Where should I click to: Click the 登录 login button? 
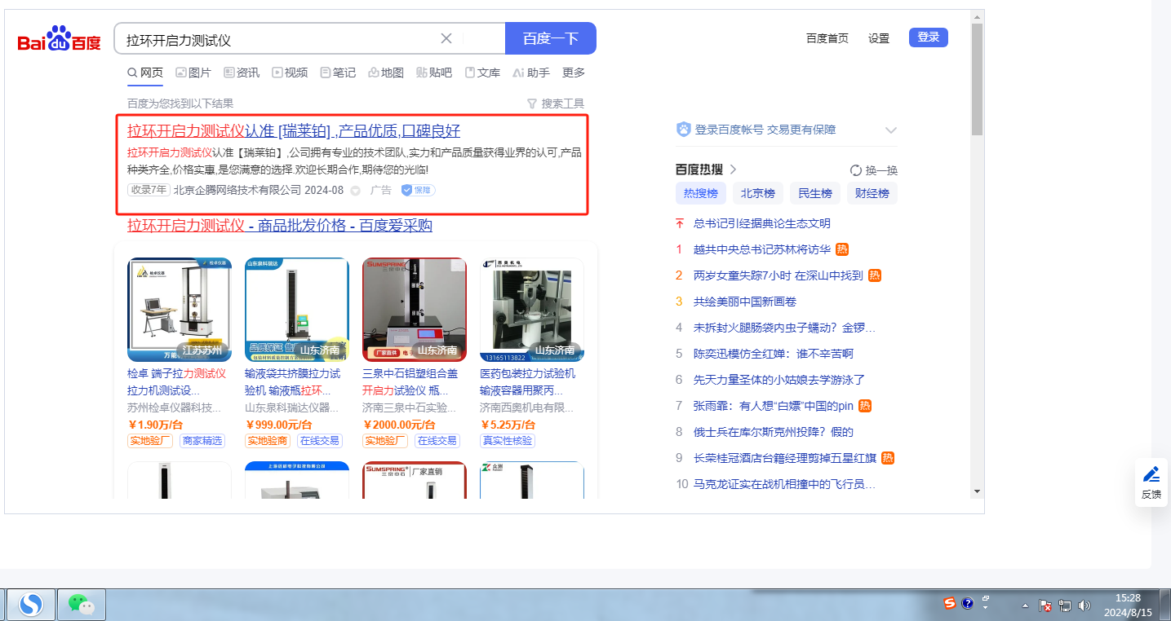point(929,37)
